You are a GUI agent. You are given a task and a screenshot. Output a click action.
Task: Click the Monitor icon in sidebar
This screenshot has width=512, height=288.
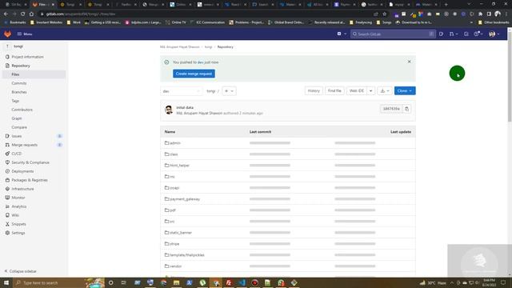click(7, 198)
